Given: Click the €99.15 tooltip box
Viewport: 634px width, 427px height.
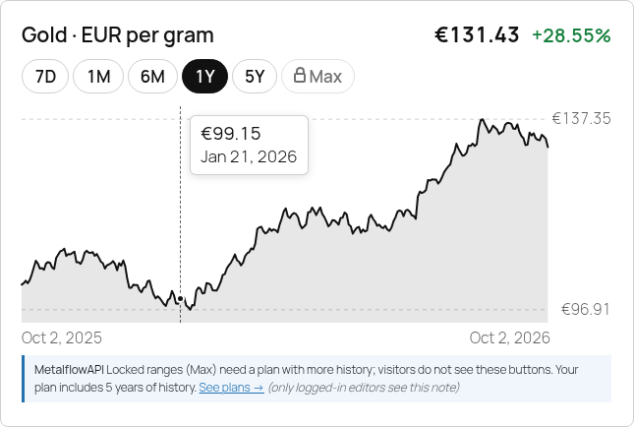Looking at the screenshot, I should click(x=249, y=145).
